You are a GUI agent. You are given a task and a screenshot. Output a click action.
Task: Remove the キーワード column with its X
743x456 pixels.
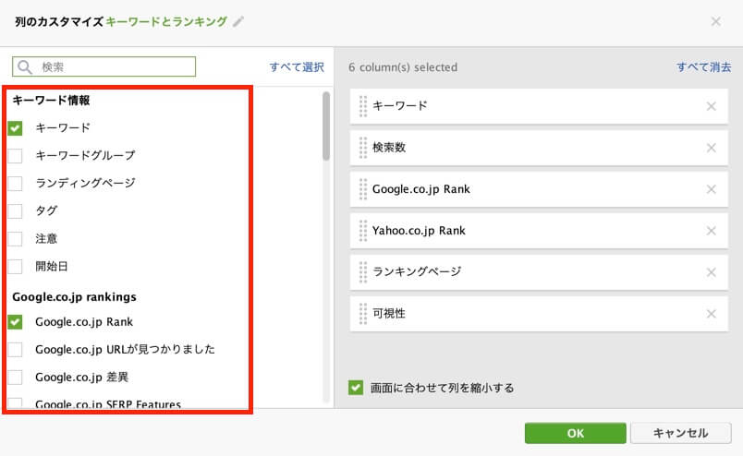[x=711, y=106]
